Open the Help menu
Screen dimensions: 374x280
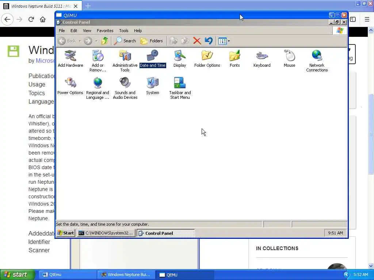click(138, 31)
